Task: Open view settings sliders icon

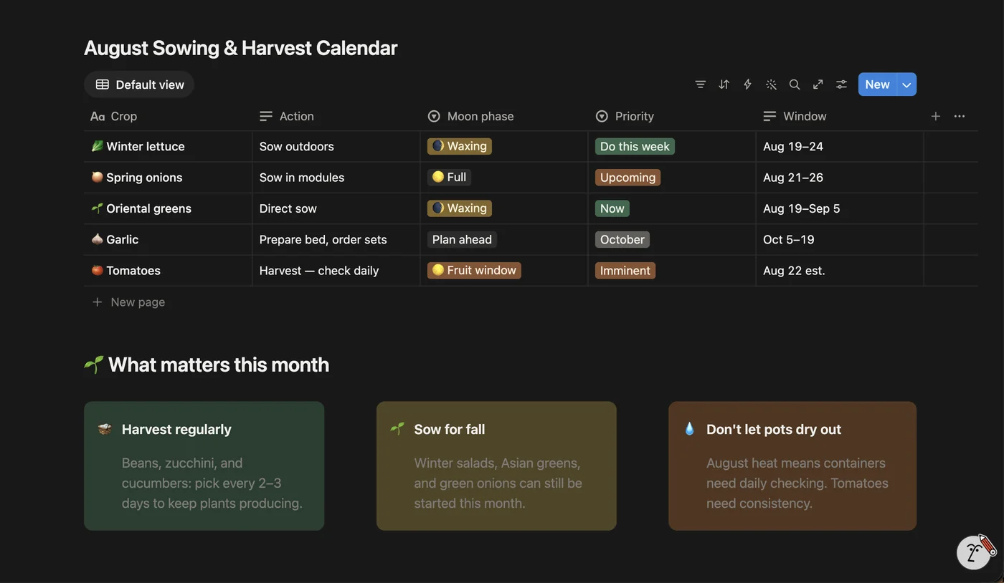Action: point(841,85)
